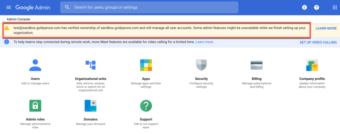
Task: Open the Security shield icon
Action: click(201, 65)
